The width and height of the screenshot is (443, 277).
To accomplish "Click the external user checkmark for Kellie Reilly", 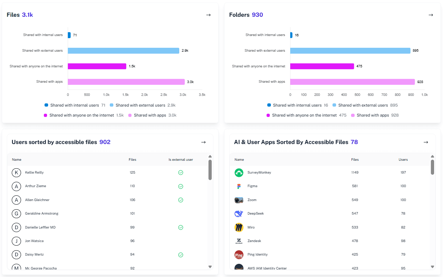I will point(181,173).
